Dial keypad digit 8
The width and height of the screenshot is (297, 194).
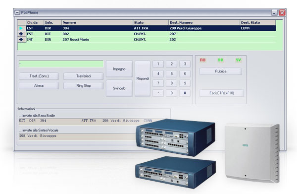[172, 83]
